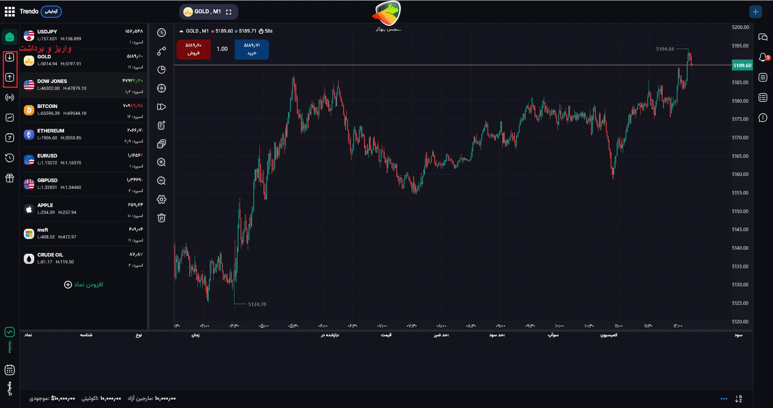
Task: Click the زمان column header
Action: coord(195,335)
